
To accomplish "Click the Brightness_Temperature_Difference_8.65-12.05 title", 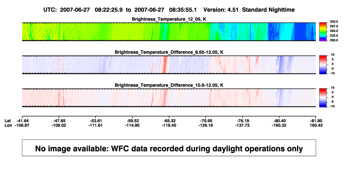I will (169, 52).
